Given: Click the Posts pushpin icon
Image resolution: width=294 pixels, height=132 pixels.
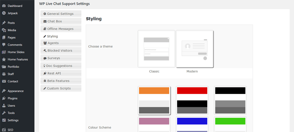Looking at the screenshot, I should (x=4, y=23).
